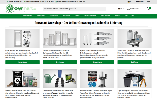Expand the header DE language dropdown
Image resolution: width=157 pixels, height=98 pixels.
tap(121, 9)
